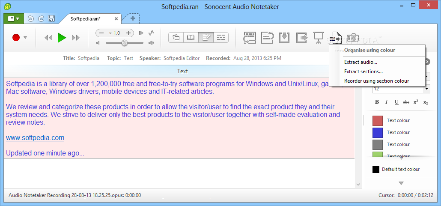441x206 pixels.
Task: Click the extract document toolbar icon
Action: coord(335,38)
